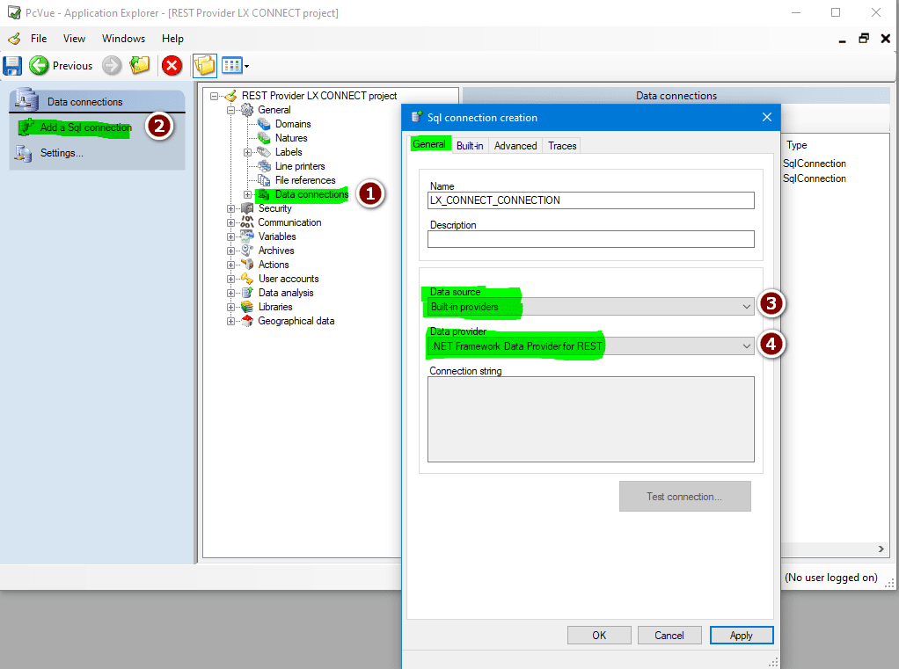
Task: Click the Data analysis tree icon
Action: pos(247,293)
